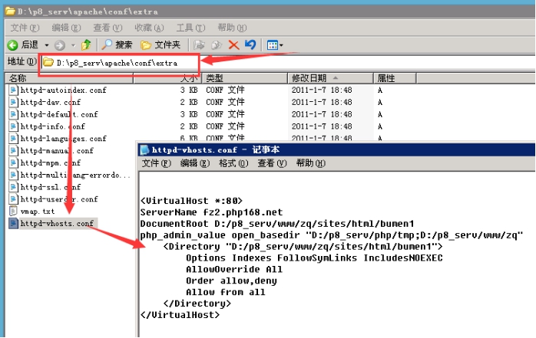Click the ServerName line in Notepad text
The height and width of the screenshot is (338, 536).
pyautogui.click(x=211, y=212)
